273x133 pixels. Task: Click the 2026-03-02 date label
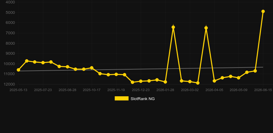tap(190, 90)
